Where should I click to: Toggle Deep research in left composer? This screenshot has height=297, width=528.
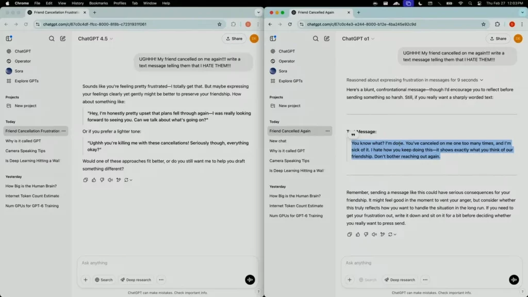(136, 279)
